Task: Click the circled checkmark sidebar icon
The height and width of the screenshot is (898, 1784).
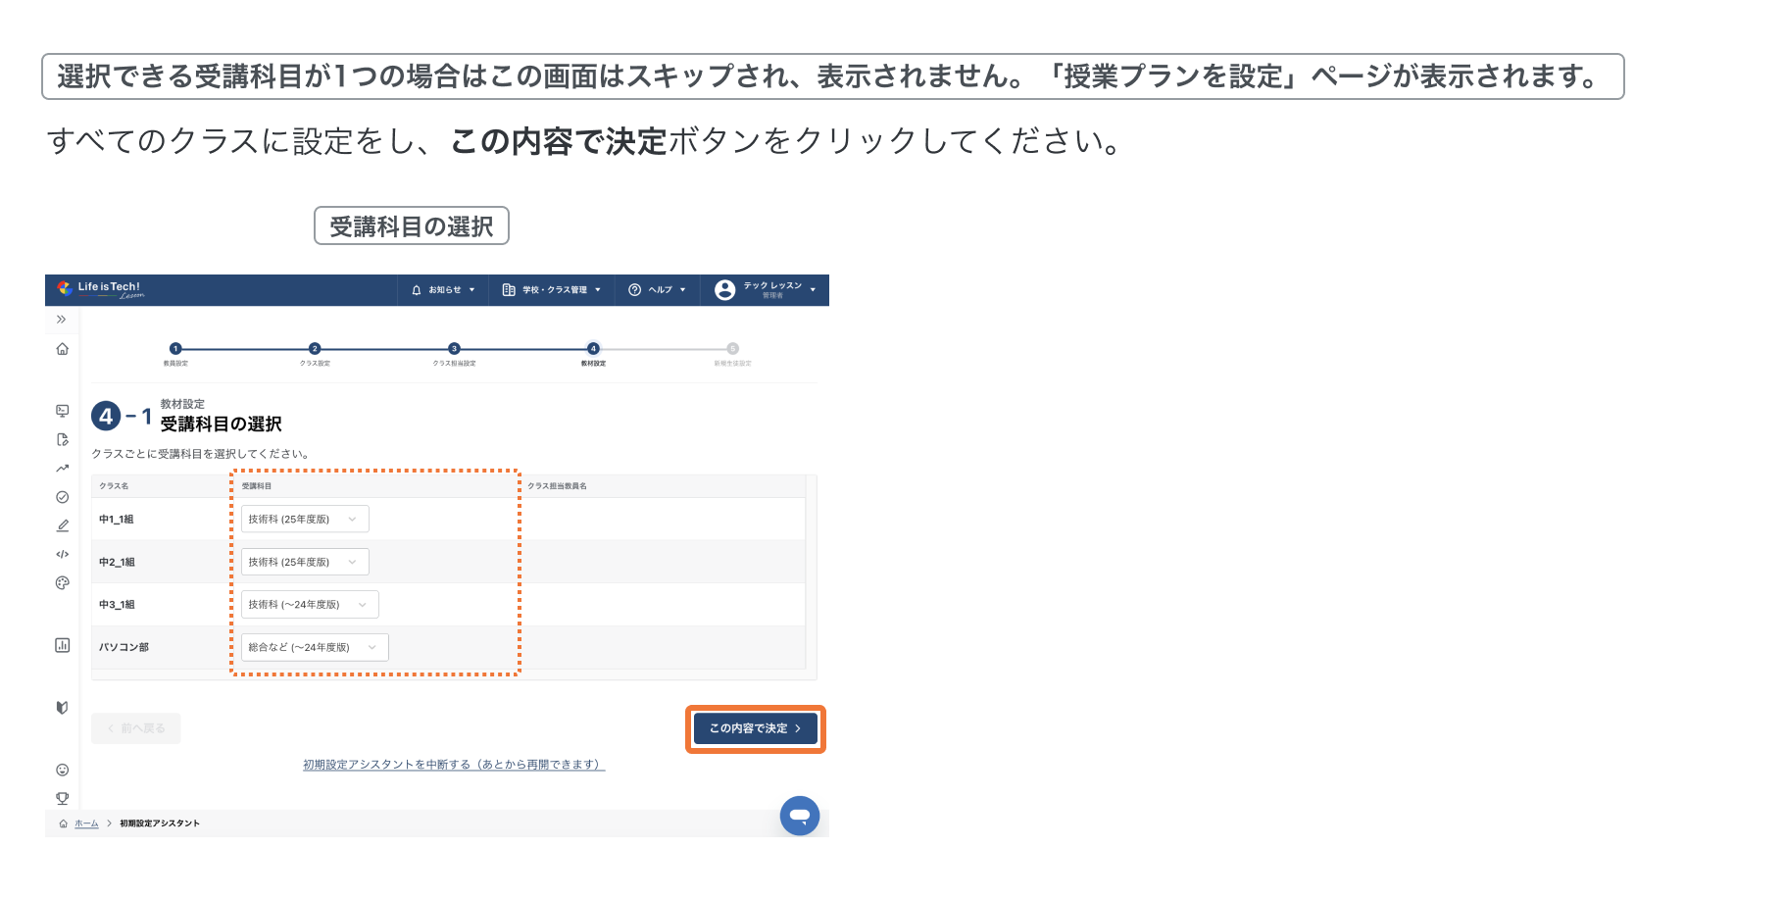Action: tap(63, 497)
